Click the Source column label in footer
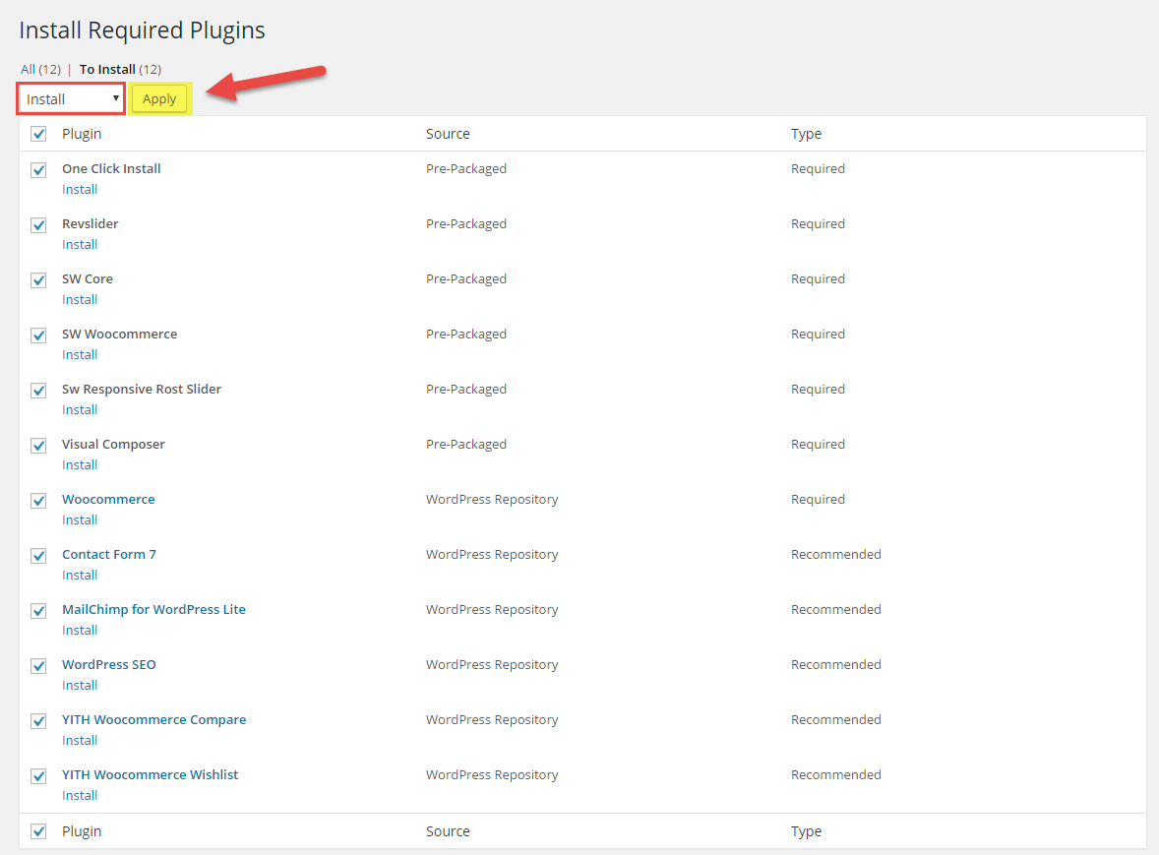Viewport: 1159px width, 855px height. (448, 831)
